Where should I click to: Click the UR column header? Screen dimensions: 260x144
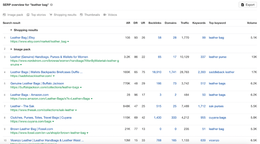143,23
